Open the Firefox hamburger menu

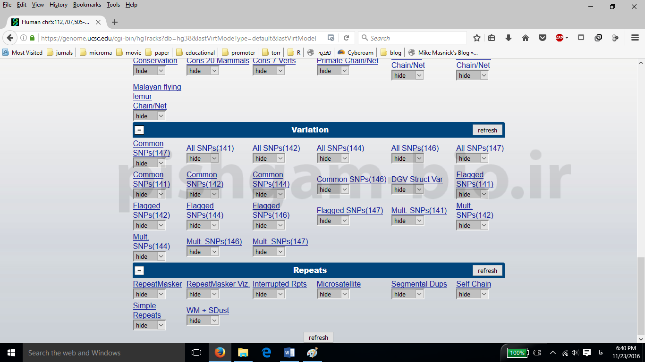[635, 38]
